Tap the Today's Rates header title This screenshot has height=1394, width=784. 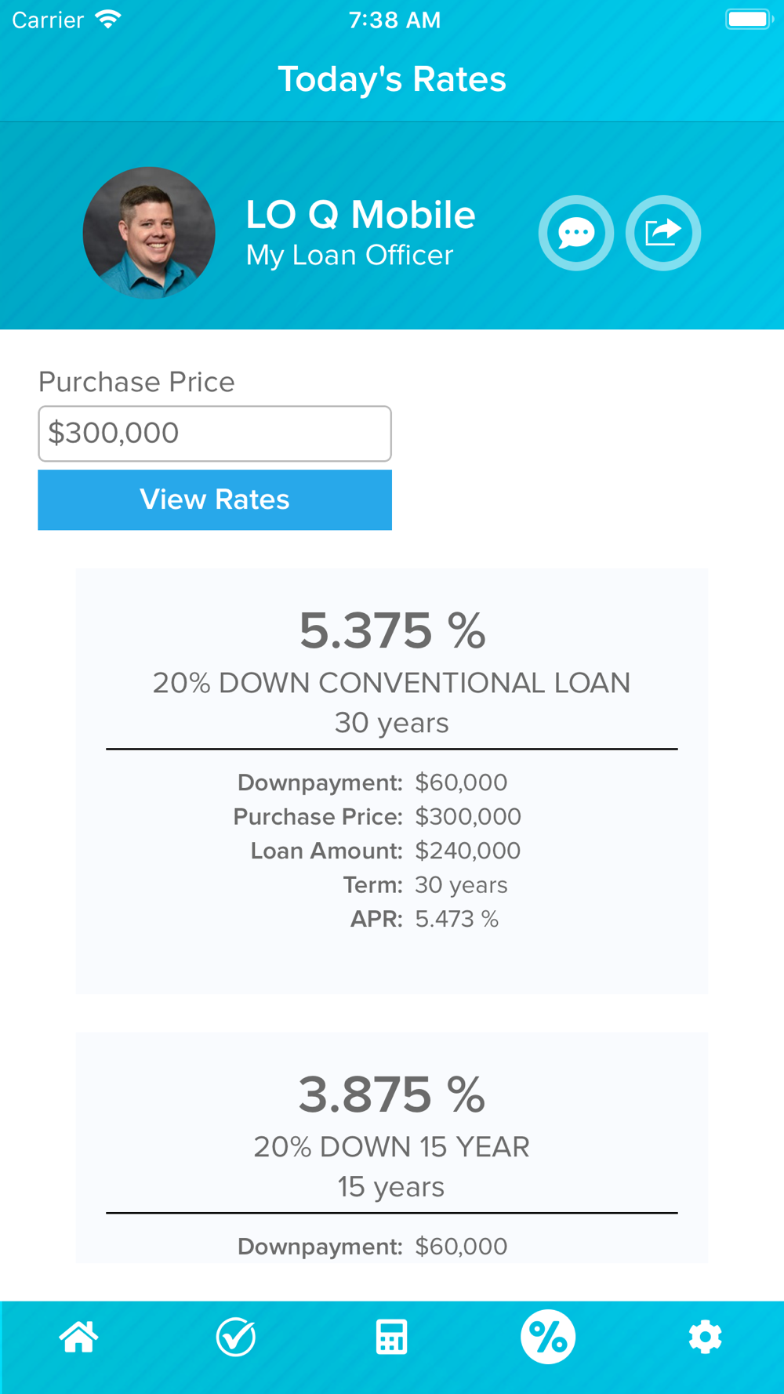pyautogui.click(x=392, y=79)
